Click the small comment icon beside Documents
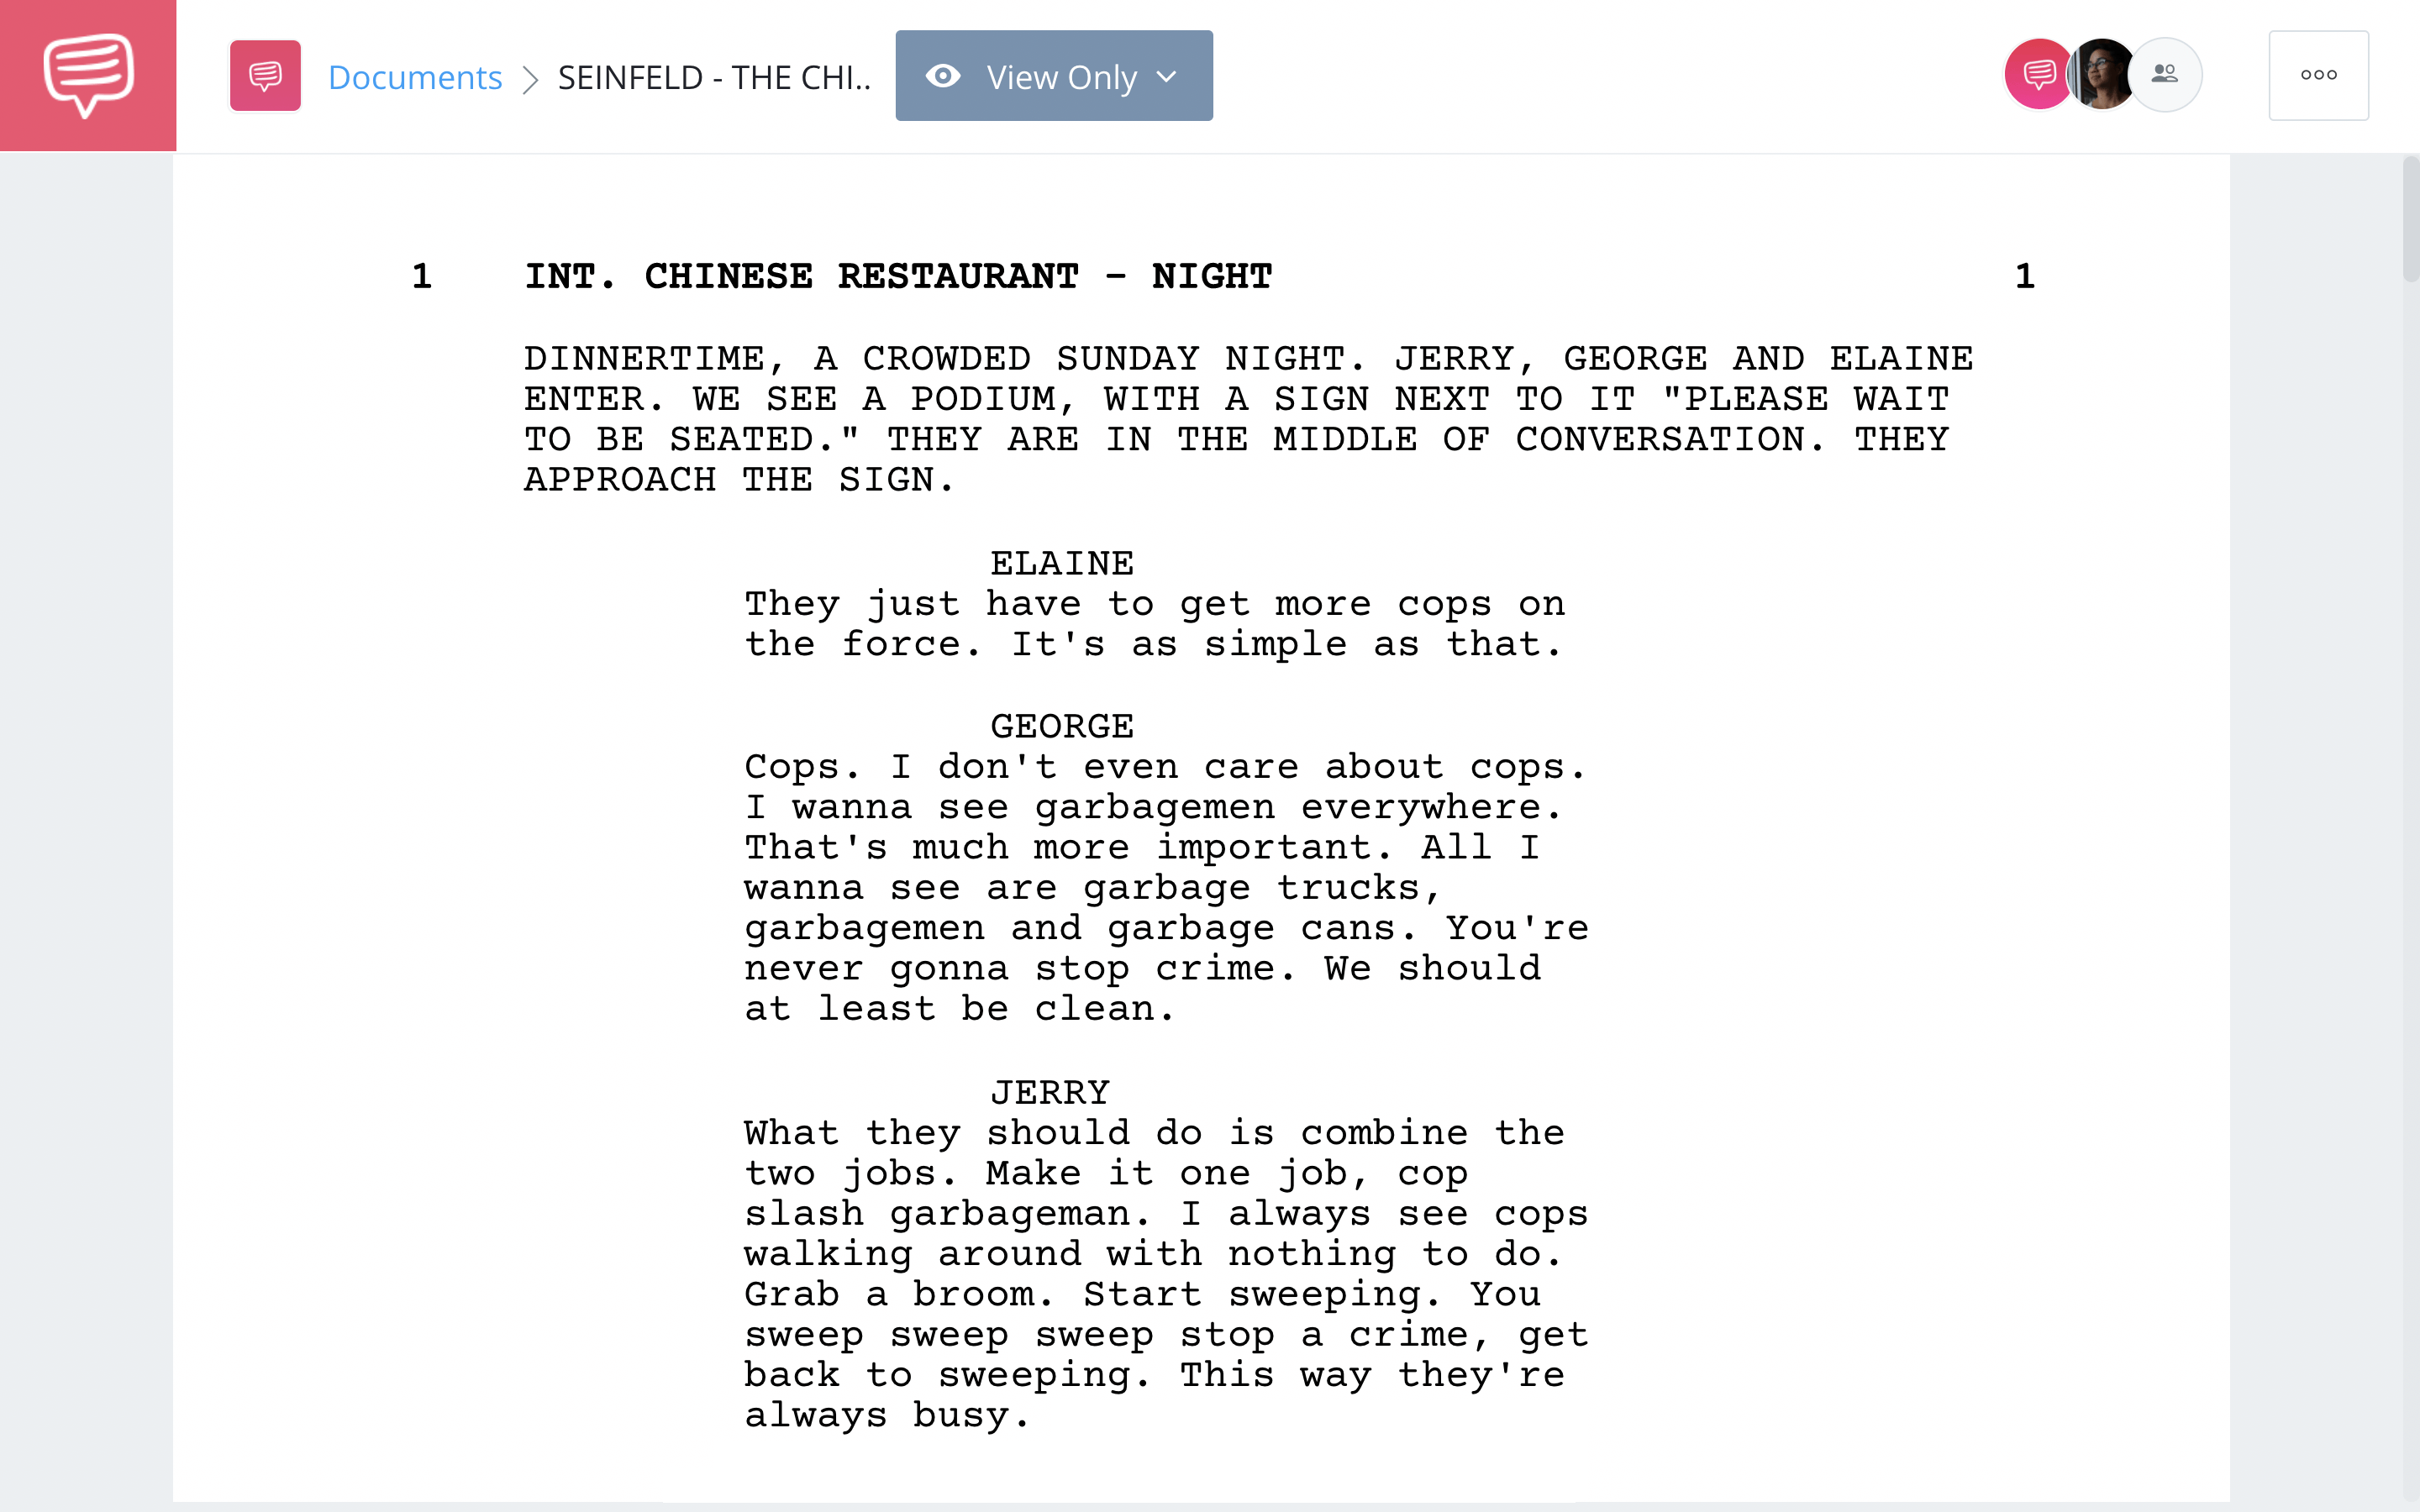The width and height of the screenshot is (2420, 1512). 263,75
